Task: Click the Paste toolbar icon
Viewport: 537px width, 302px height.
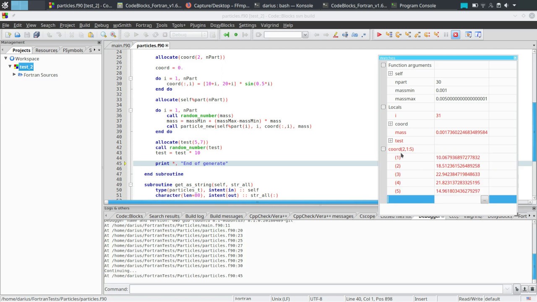Action: tap(91, 35)
